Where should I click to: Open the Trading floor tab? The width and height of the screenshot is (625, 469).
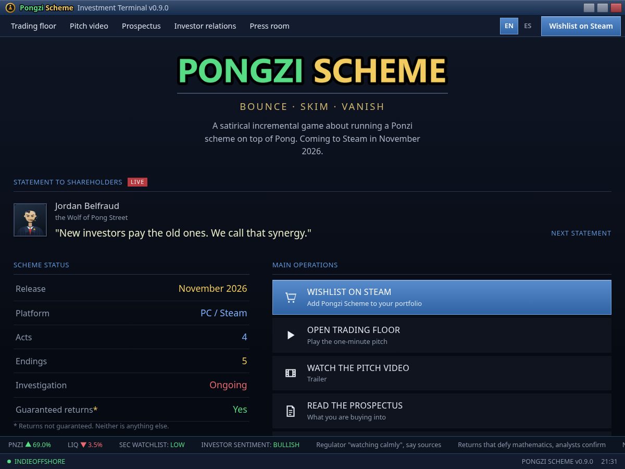tap(33, 26)
